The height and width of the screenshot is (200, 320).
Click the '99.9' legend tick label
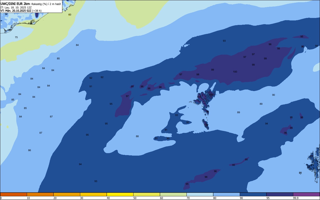click(x=296, y=198)
